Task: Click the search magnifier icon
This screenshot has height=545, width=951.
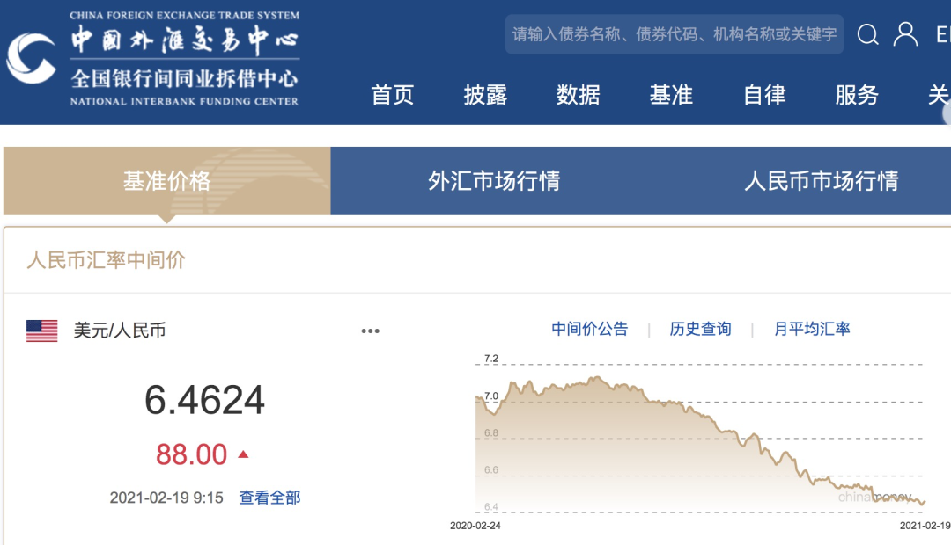Action: [x=867, y=34]
